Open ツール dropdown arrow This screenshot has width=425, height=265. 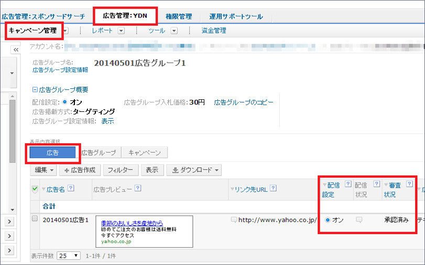(x=174, y=31)
